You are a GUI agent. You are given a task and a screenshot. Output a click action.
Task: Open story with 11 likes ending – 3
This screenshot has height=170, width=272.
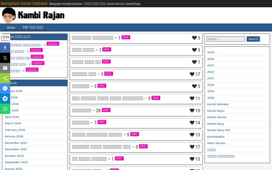pos(111,98)
